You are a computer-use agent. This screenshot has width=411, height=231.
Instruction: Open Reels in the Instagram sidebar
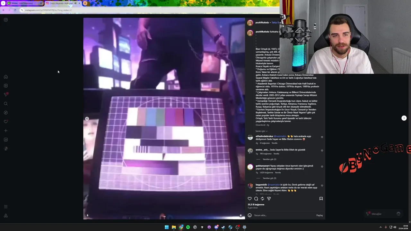tap(6, 86)
